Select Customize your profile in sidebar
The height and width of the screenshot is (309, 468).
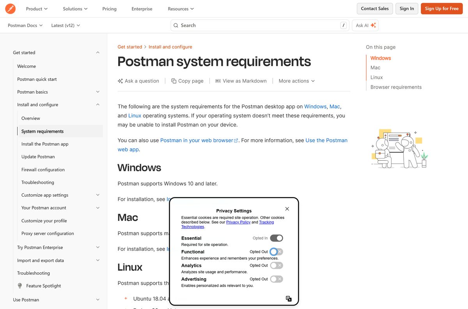44,221
